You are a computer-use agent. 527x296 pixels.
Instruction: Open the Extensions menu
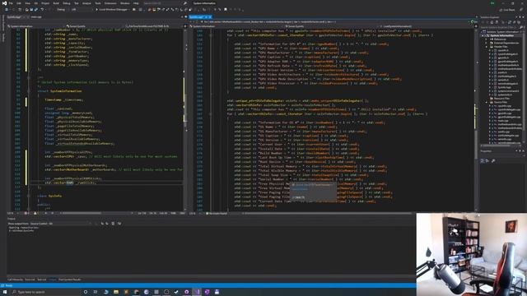(110, 3)
